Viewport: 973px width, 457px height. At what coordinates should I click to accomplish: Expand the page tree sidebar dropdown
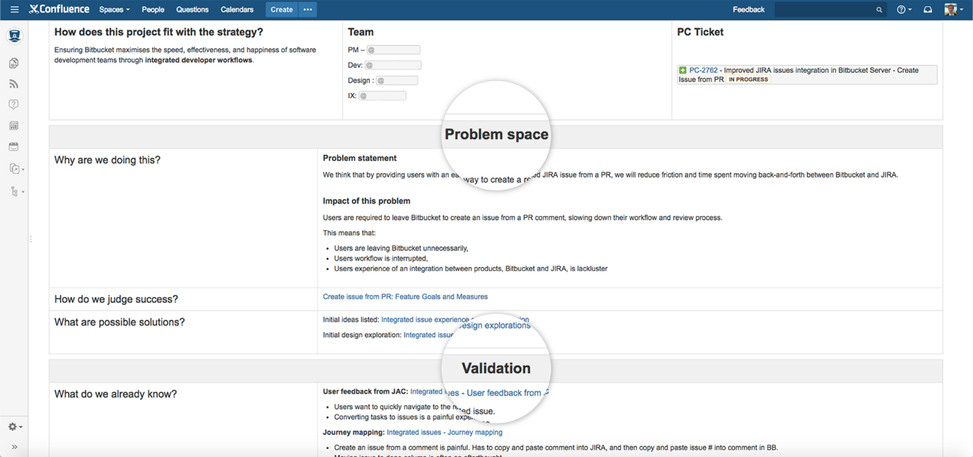pyautogui.click(x=16, y=192)
